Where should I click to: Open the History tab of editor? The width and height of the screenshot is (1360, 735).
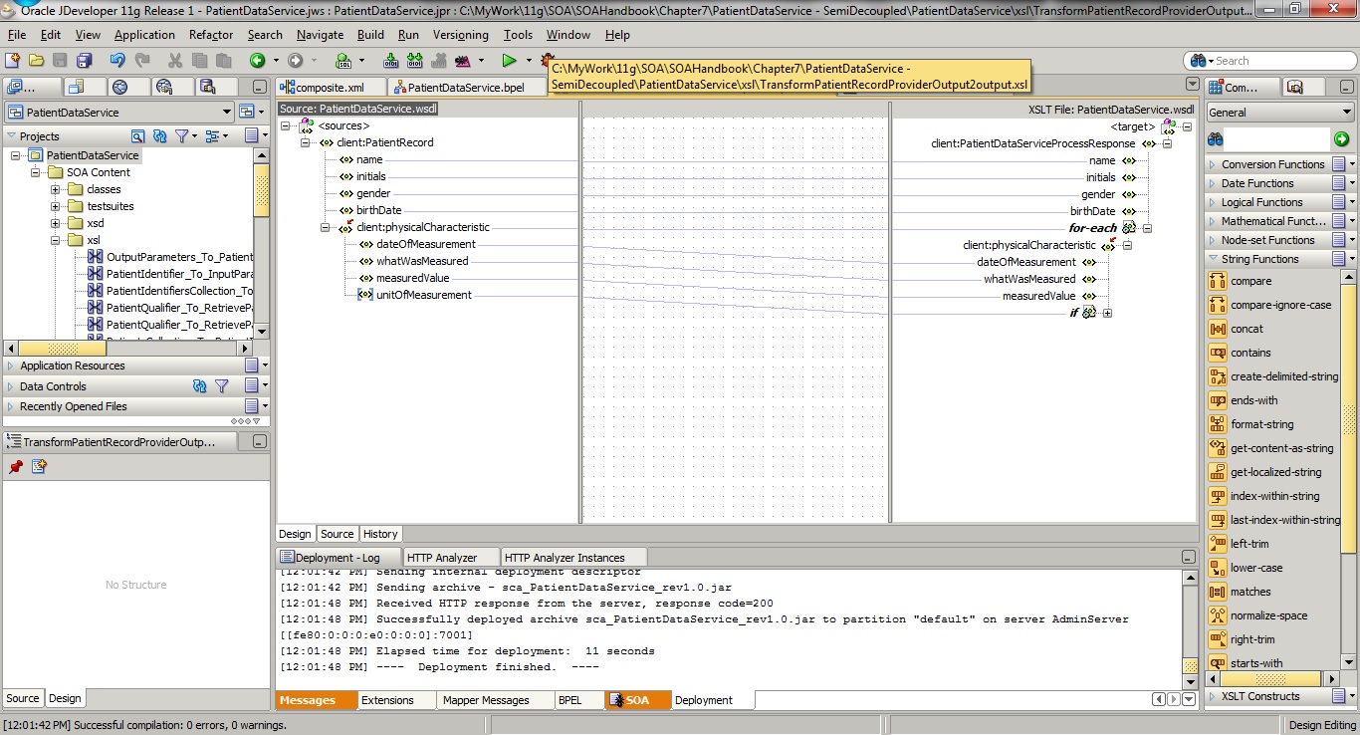point(380,534)
